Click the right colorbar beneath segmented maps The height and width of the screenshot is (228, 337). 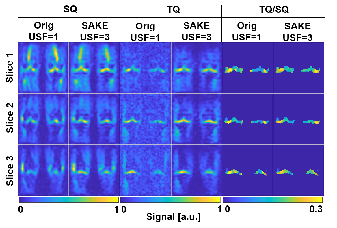pyautogui.click(x=272, y=200)
